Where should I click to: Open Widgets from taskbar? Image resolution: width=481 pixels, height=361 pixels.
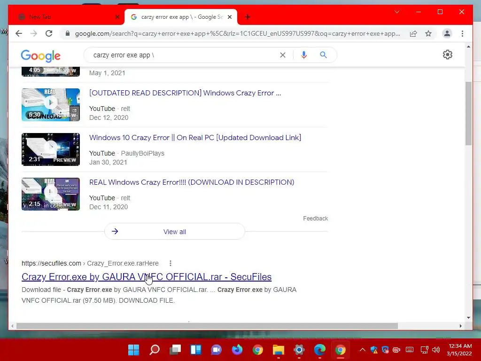click(196, 350)
